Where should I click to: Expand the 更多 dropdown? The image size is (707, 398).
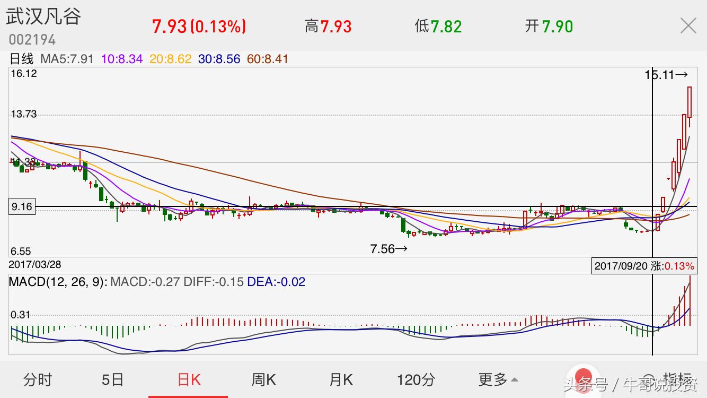pyautogui.click(x=498, y=379)
